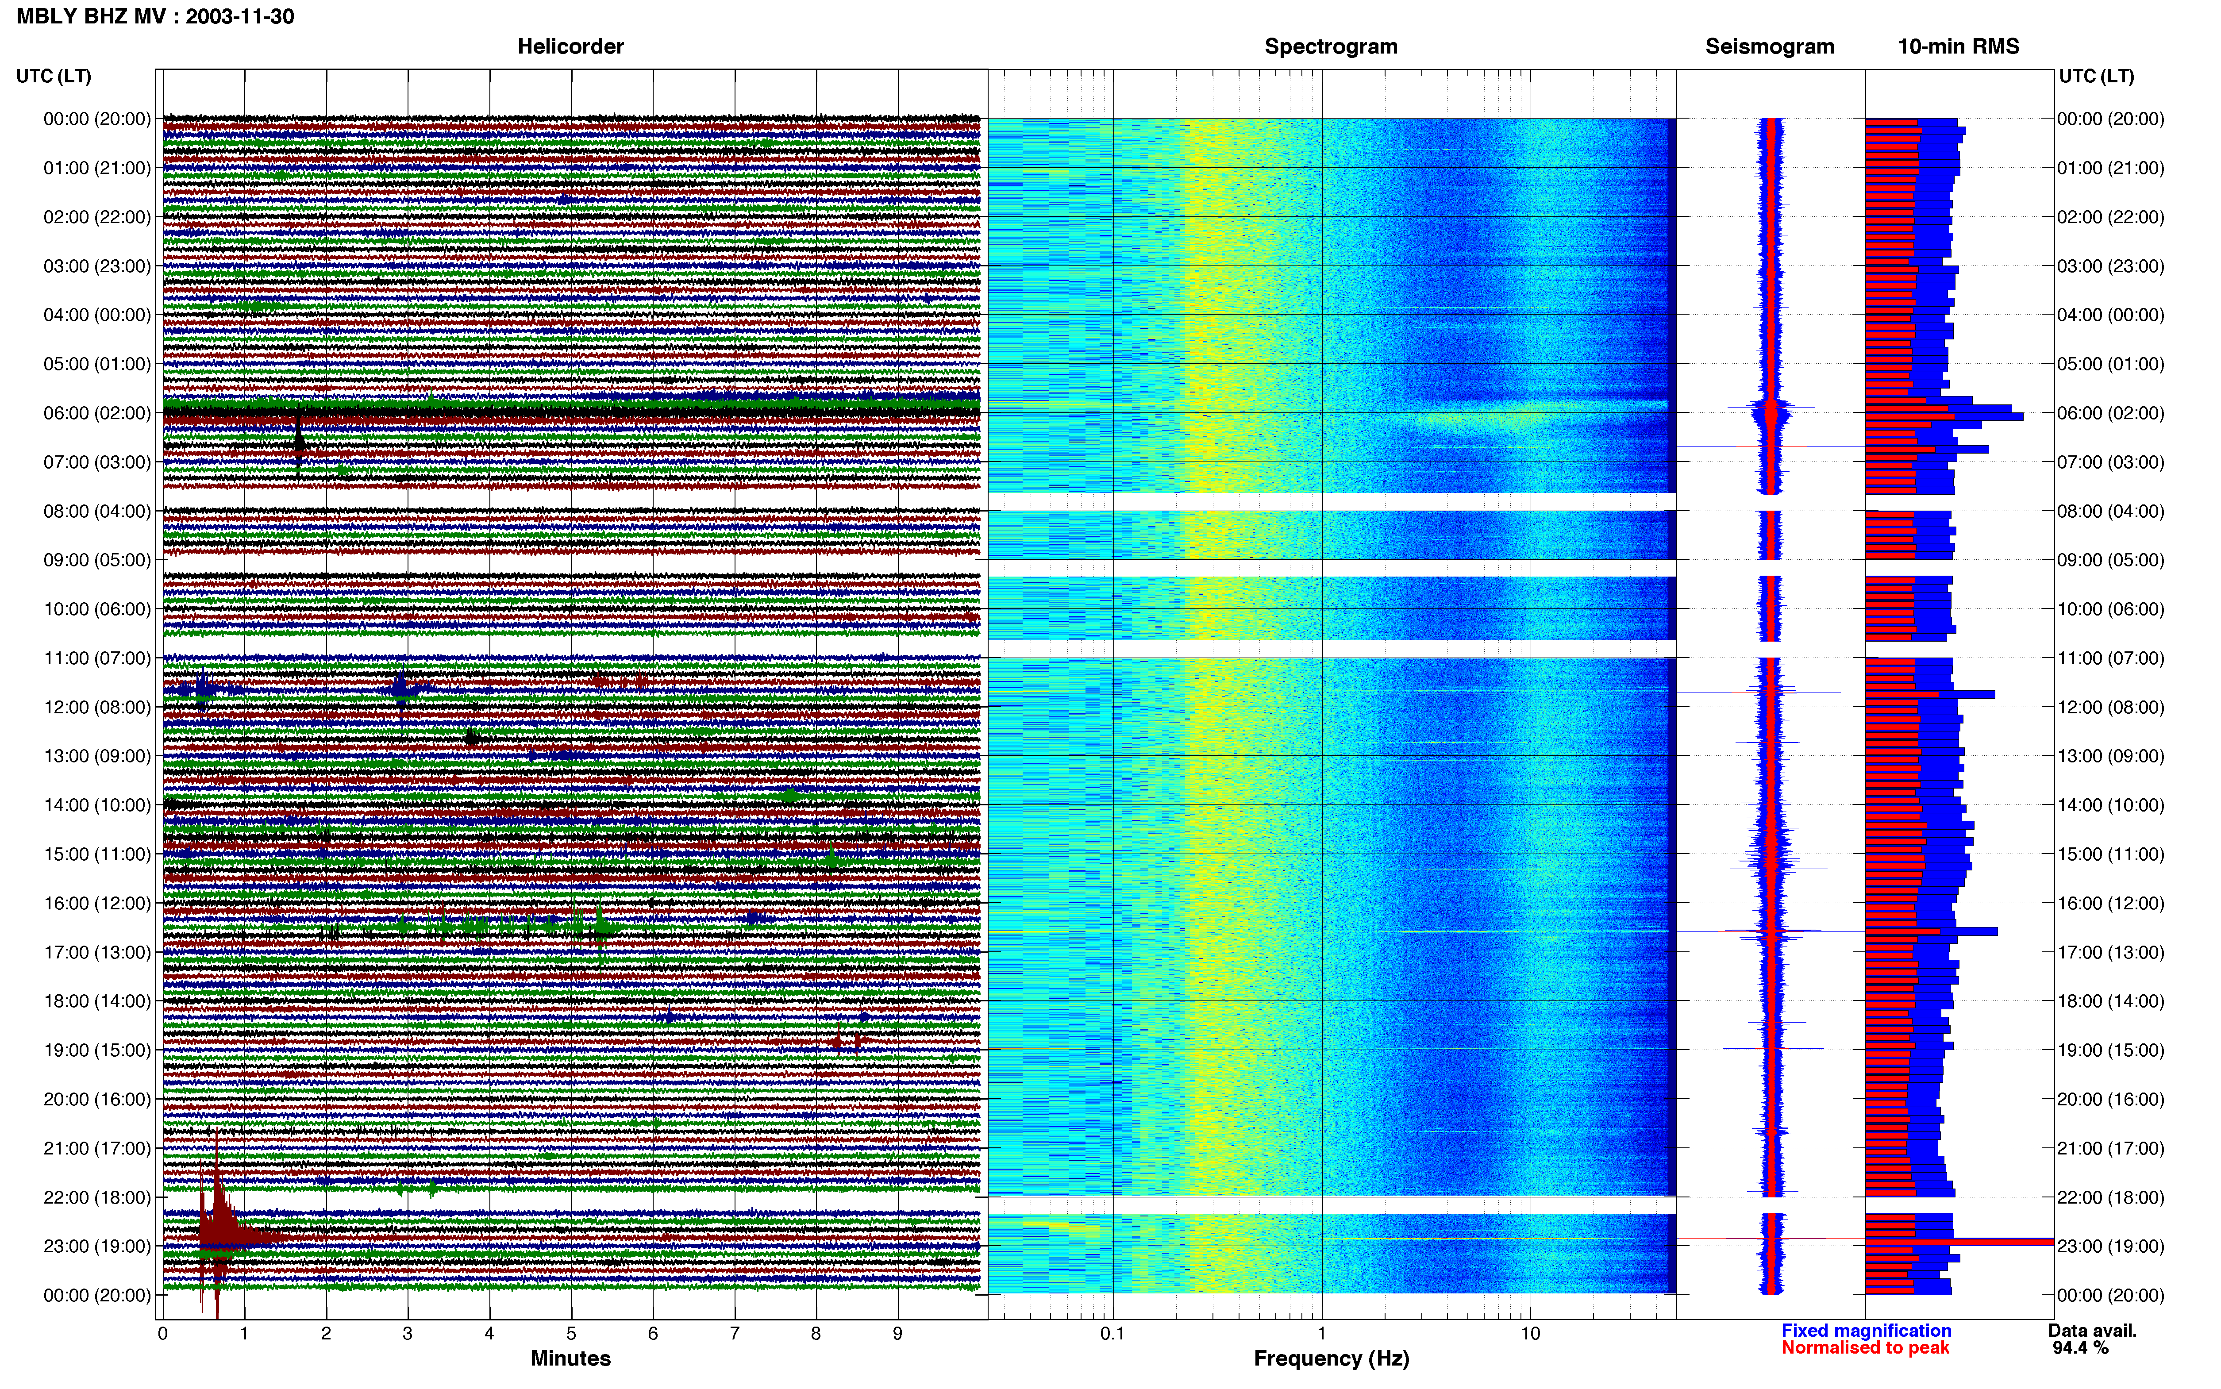Click the 10-min RMS panel heading
Viewport: 2221px width, 1389px height.
[1958, 47]
